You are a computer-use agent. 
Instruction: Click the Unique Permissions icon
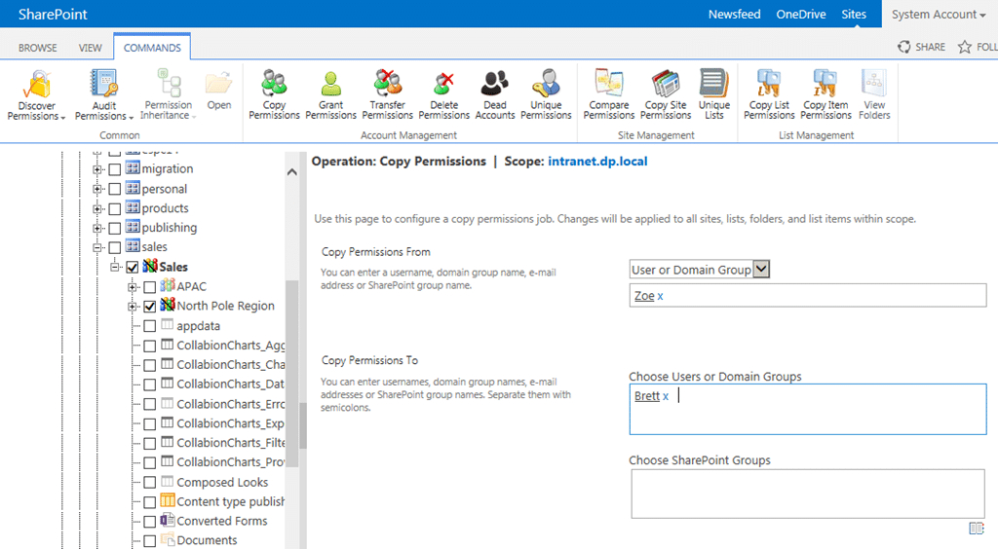tap(546, 84)
